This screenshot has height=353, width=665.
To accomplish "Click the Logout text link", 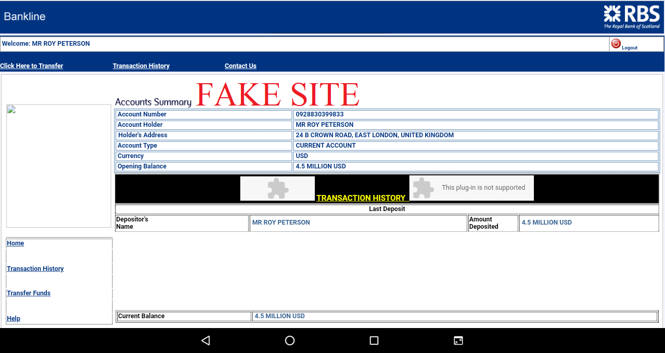I will [x=630, y=48].
